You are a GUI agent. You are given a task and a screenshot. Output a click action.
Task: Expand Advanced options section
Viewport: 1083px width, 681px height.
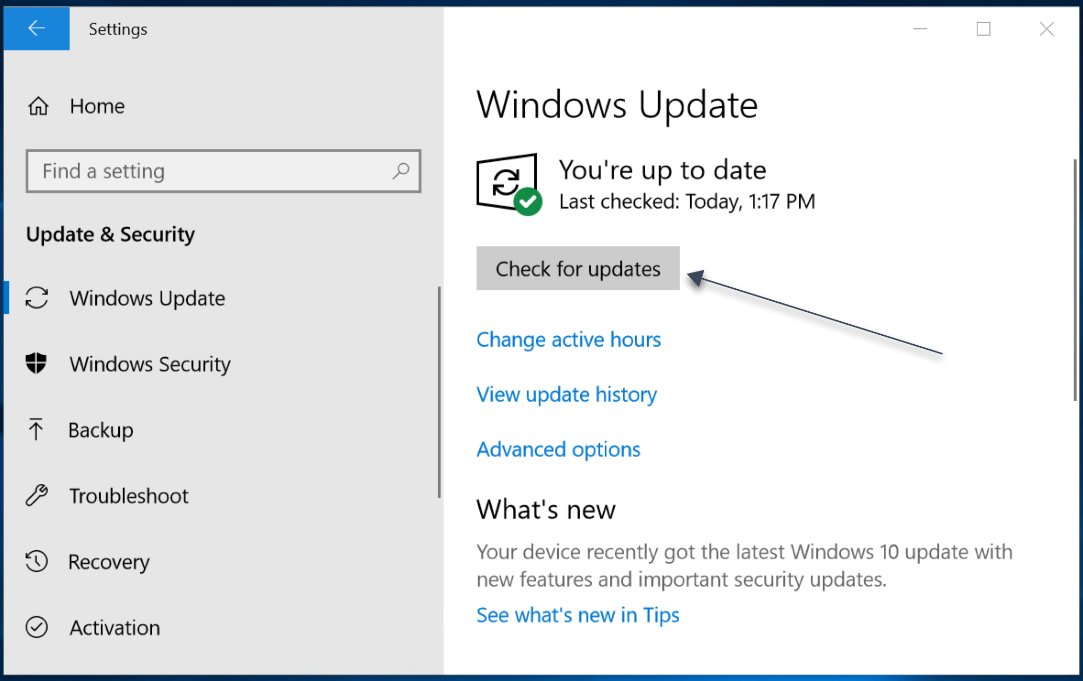pos(557,449)
